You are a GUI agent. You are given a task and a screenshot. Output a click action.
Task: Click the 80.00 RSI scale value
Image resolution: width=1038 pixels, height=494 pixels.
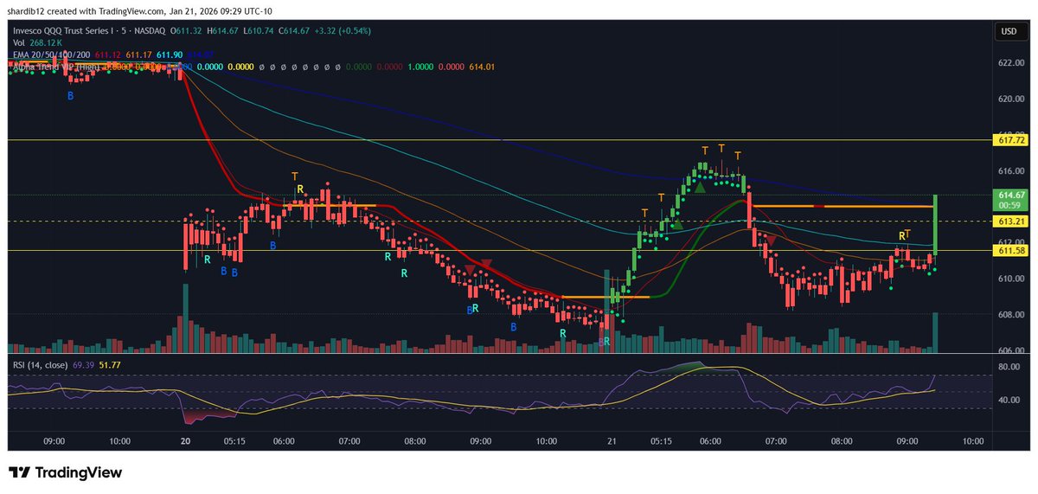coord(1009,367)
